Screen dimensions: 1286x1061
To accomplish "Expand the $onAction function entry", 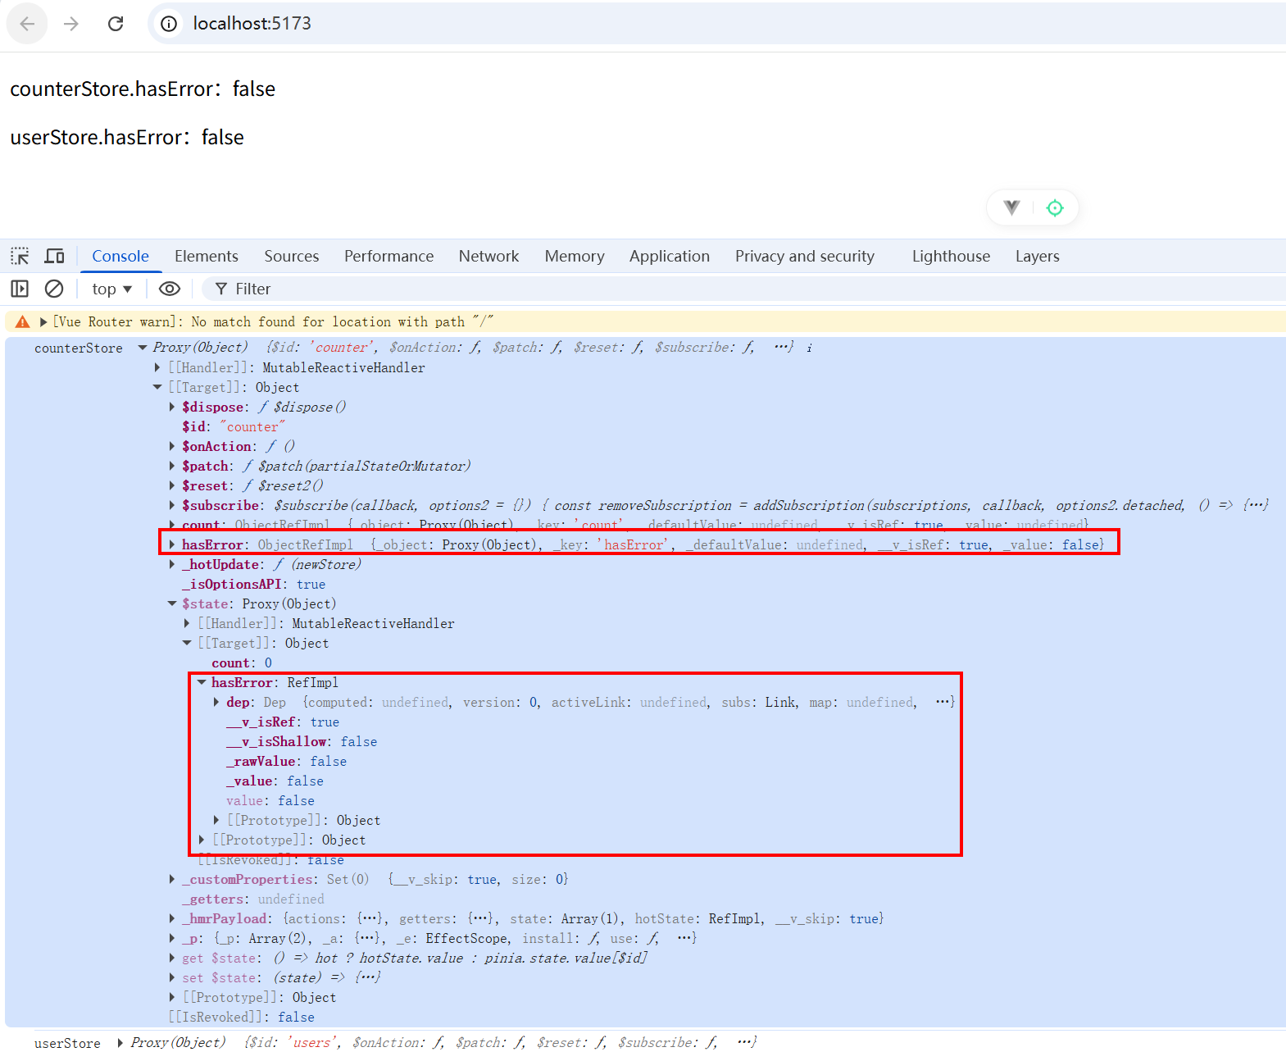I will 172,447.
